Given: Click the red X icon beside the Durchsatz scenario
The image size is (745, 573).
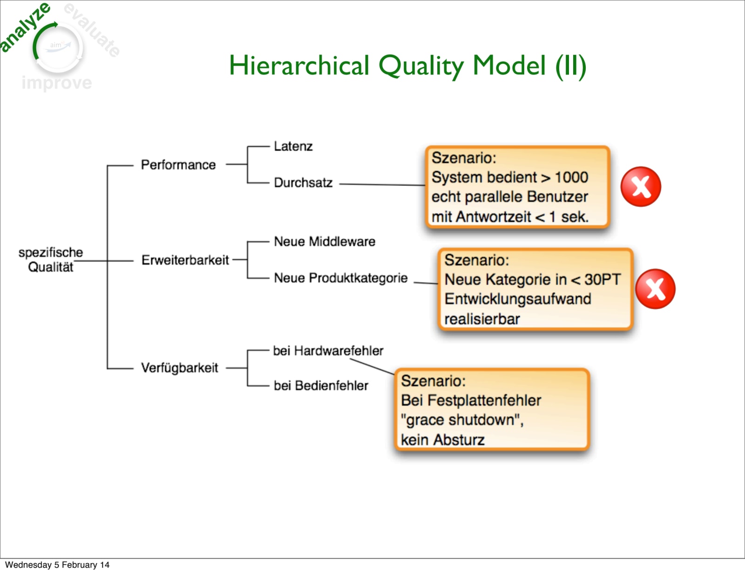Looking at the screenshot, I should [641, 187].
